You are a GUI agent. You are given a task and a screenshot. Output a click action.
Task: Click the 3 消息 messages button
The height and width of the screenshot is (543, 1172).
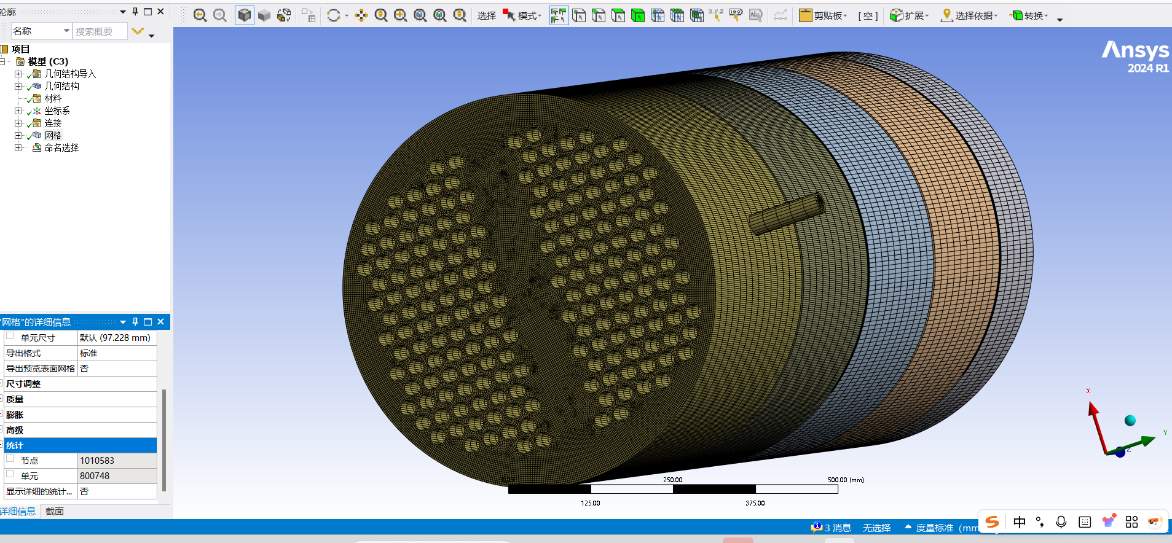coord(831,528)
